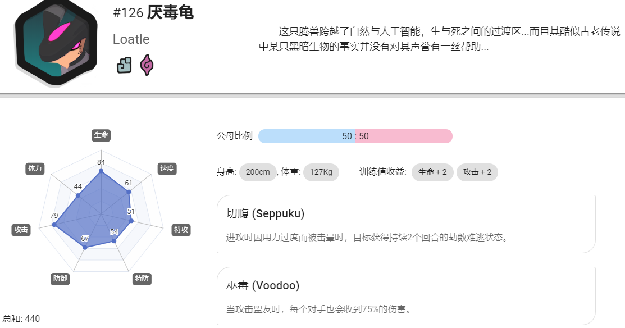Select the 速度 stat label
625x328 pixels.
pos(167,168)
